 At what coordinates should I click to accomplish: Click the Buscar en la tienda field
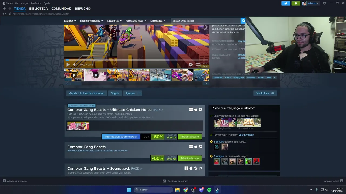(x=205, y=21)
